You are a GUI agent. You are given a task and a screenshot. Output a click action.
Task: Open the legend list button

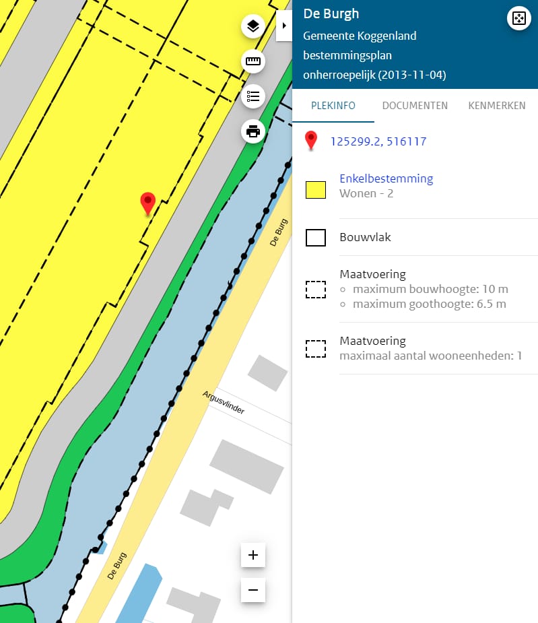pyautogui.click(x=253, y=96)
